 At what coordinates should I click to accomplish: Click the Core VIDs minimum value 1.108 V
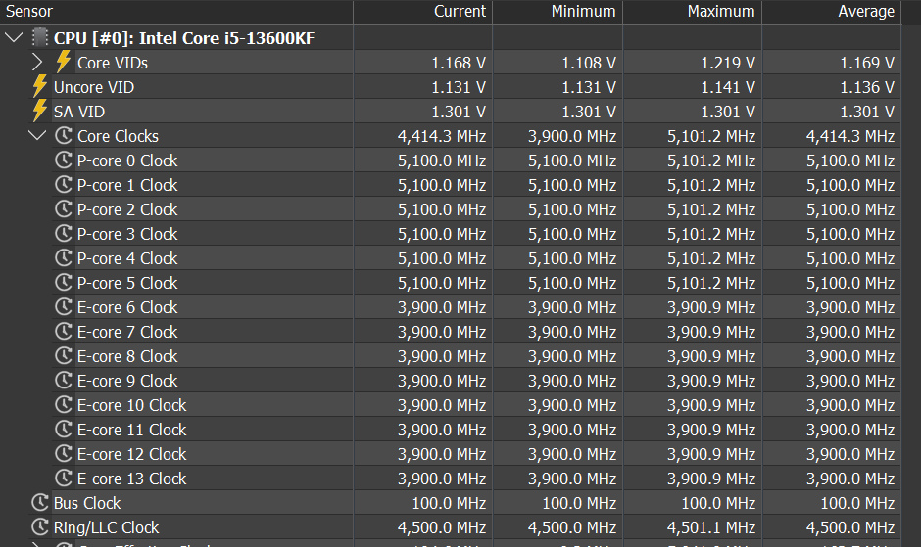coord(589,63)
